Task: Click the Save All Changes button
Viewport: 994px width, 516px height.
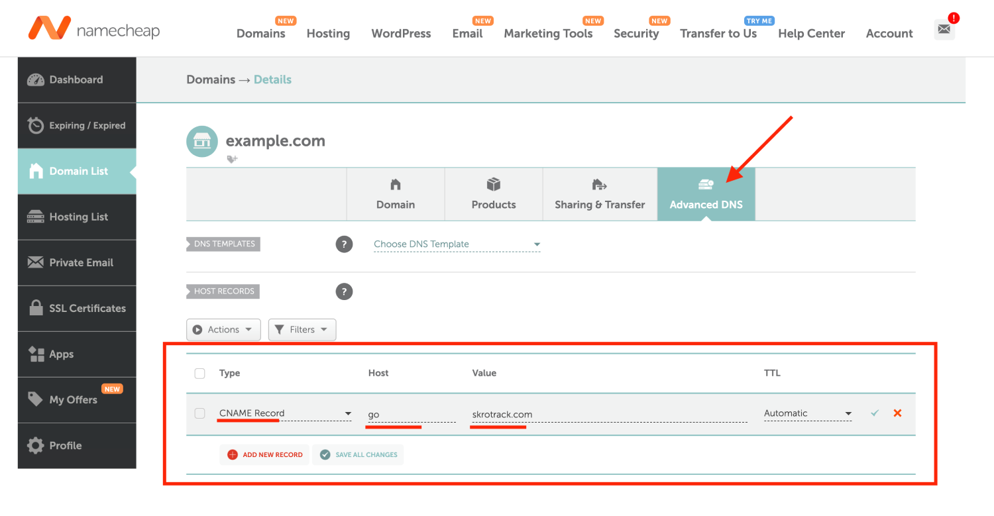Action: pos(359,454)
